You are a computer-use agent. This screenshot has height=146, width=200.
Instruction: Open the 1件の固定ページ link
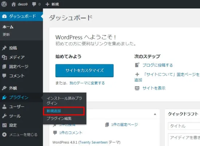point(124,124)
